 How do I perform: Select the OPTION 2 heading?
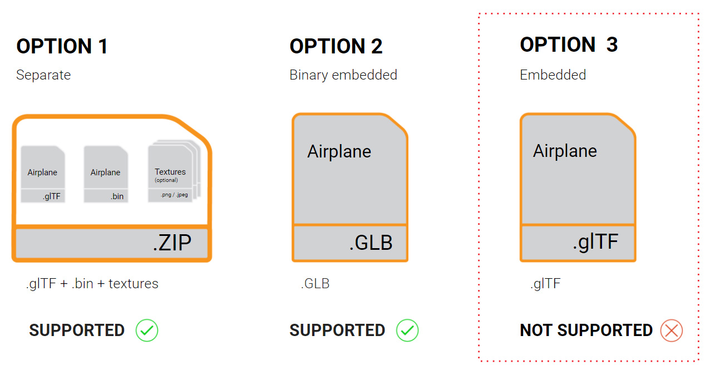coord(336,46)
